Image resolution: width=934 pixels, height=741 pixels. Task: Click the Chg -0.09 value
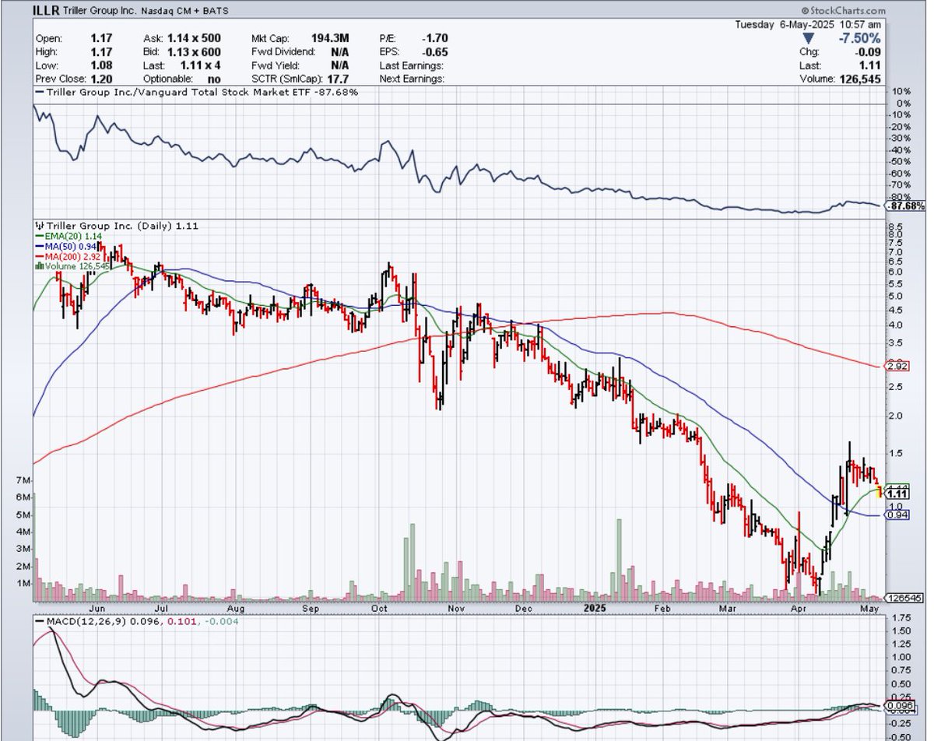pyautogui.click(x=866, y=52)
